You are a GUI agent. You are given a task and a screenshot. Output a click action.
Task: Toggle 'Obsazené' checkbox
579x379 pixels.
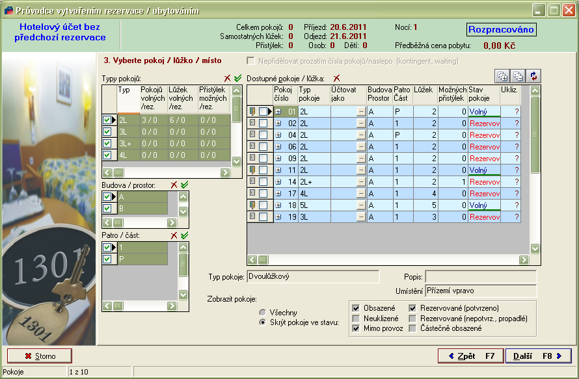pos(356,308)
